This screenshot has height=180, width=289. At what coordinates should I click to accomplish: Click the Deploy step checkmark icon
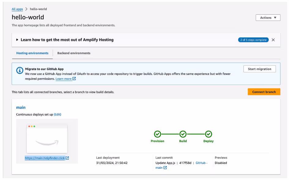click(209, 134)
